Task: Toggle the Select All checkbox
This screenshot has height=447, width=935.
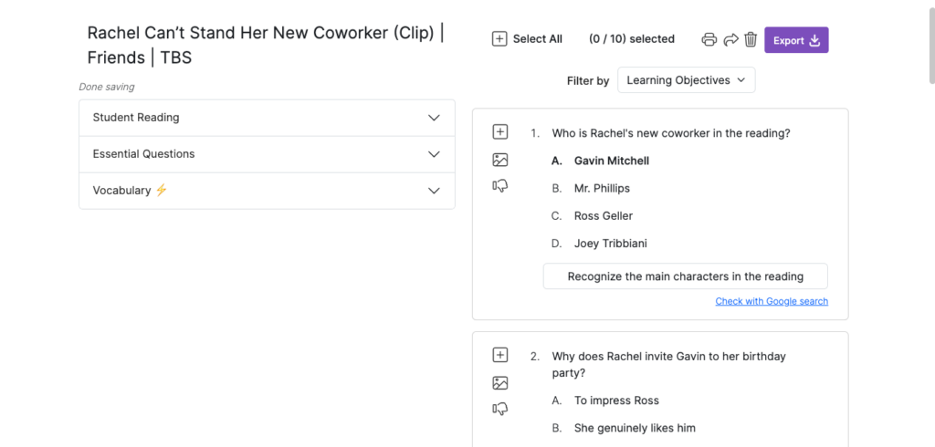Action: pos(499,39)
